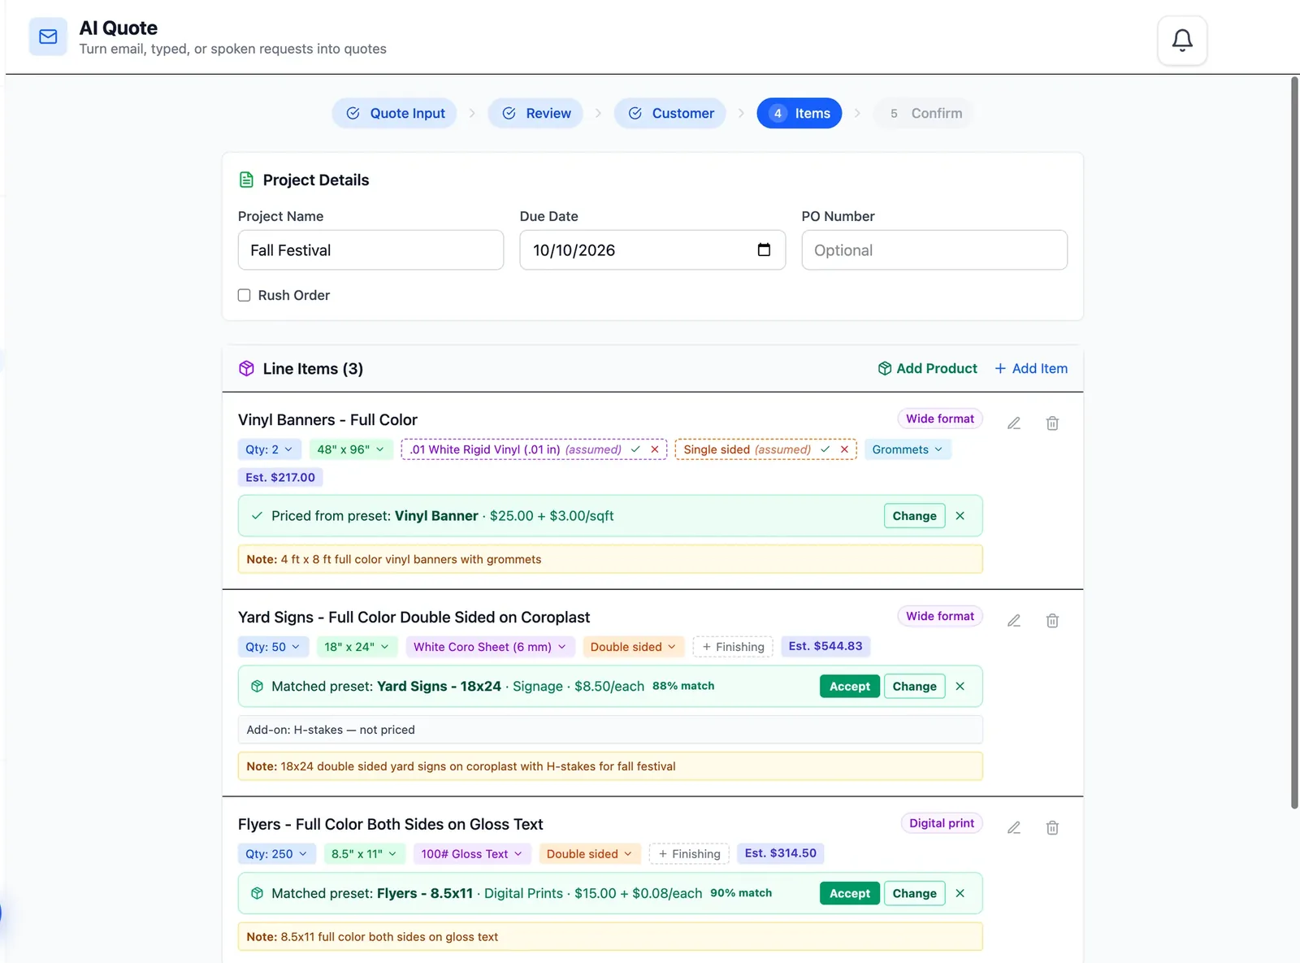The width and height of the screenshot is (1300, 963).
Task: Open the 18" x 24" size dropdown
Action: click(x=357, y=647)
